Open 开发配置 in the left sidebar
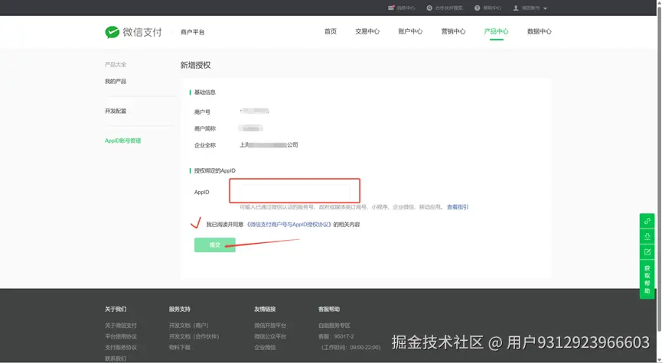 pyautogui.click(x=116, y=111)
